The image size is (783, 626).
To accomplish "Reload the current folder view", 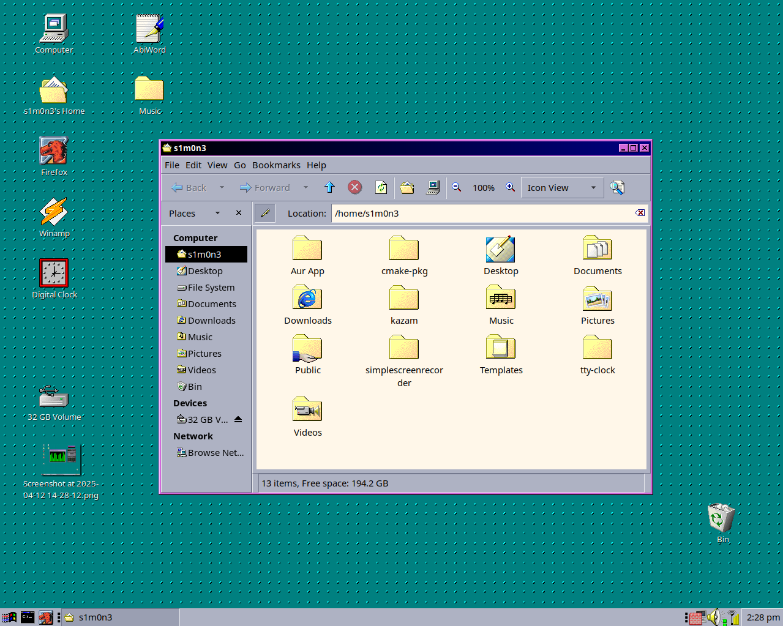I will 381,188.
